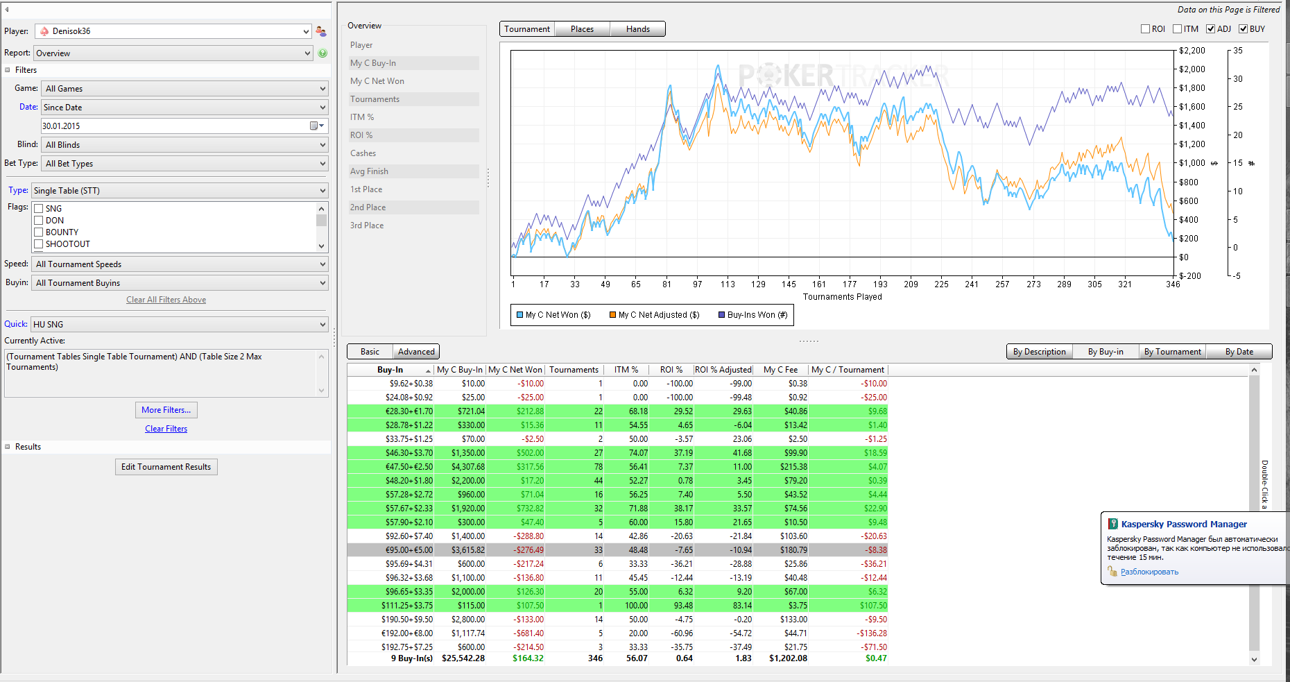Click the blue My C Net Won legend swatch
Viewport: 1290px width, 682px height.
(519, 315)
